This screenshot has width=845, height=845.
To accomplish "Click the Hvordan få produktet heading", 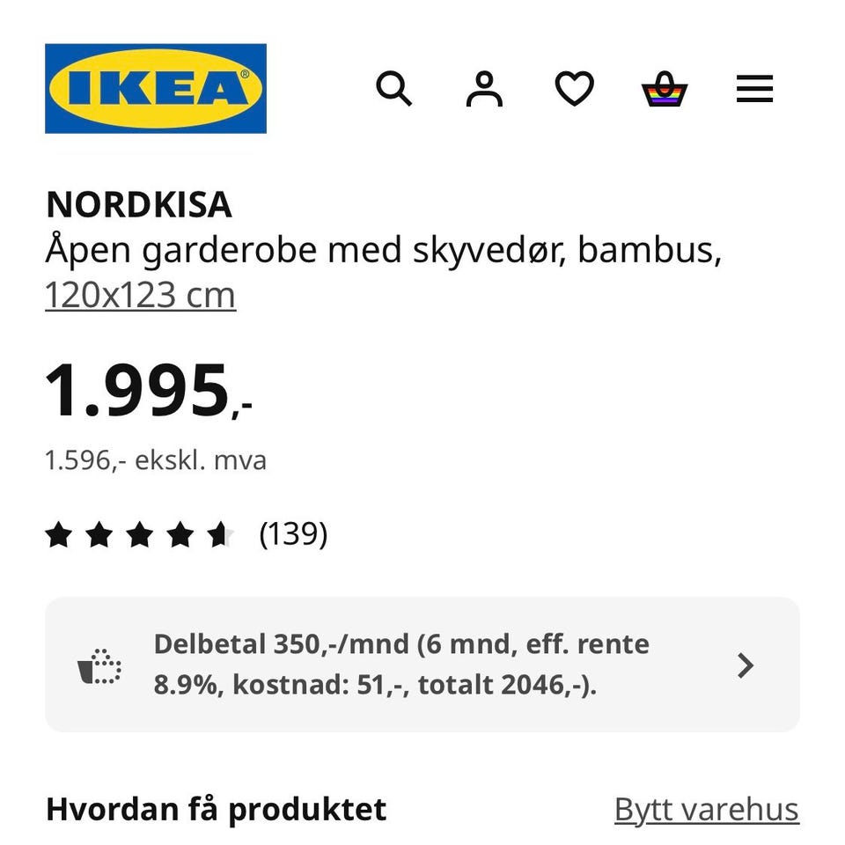I will click(216, 810).
